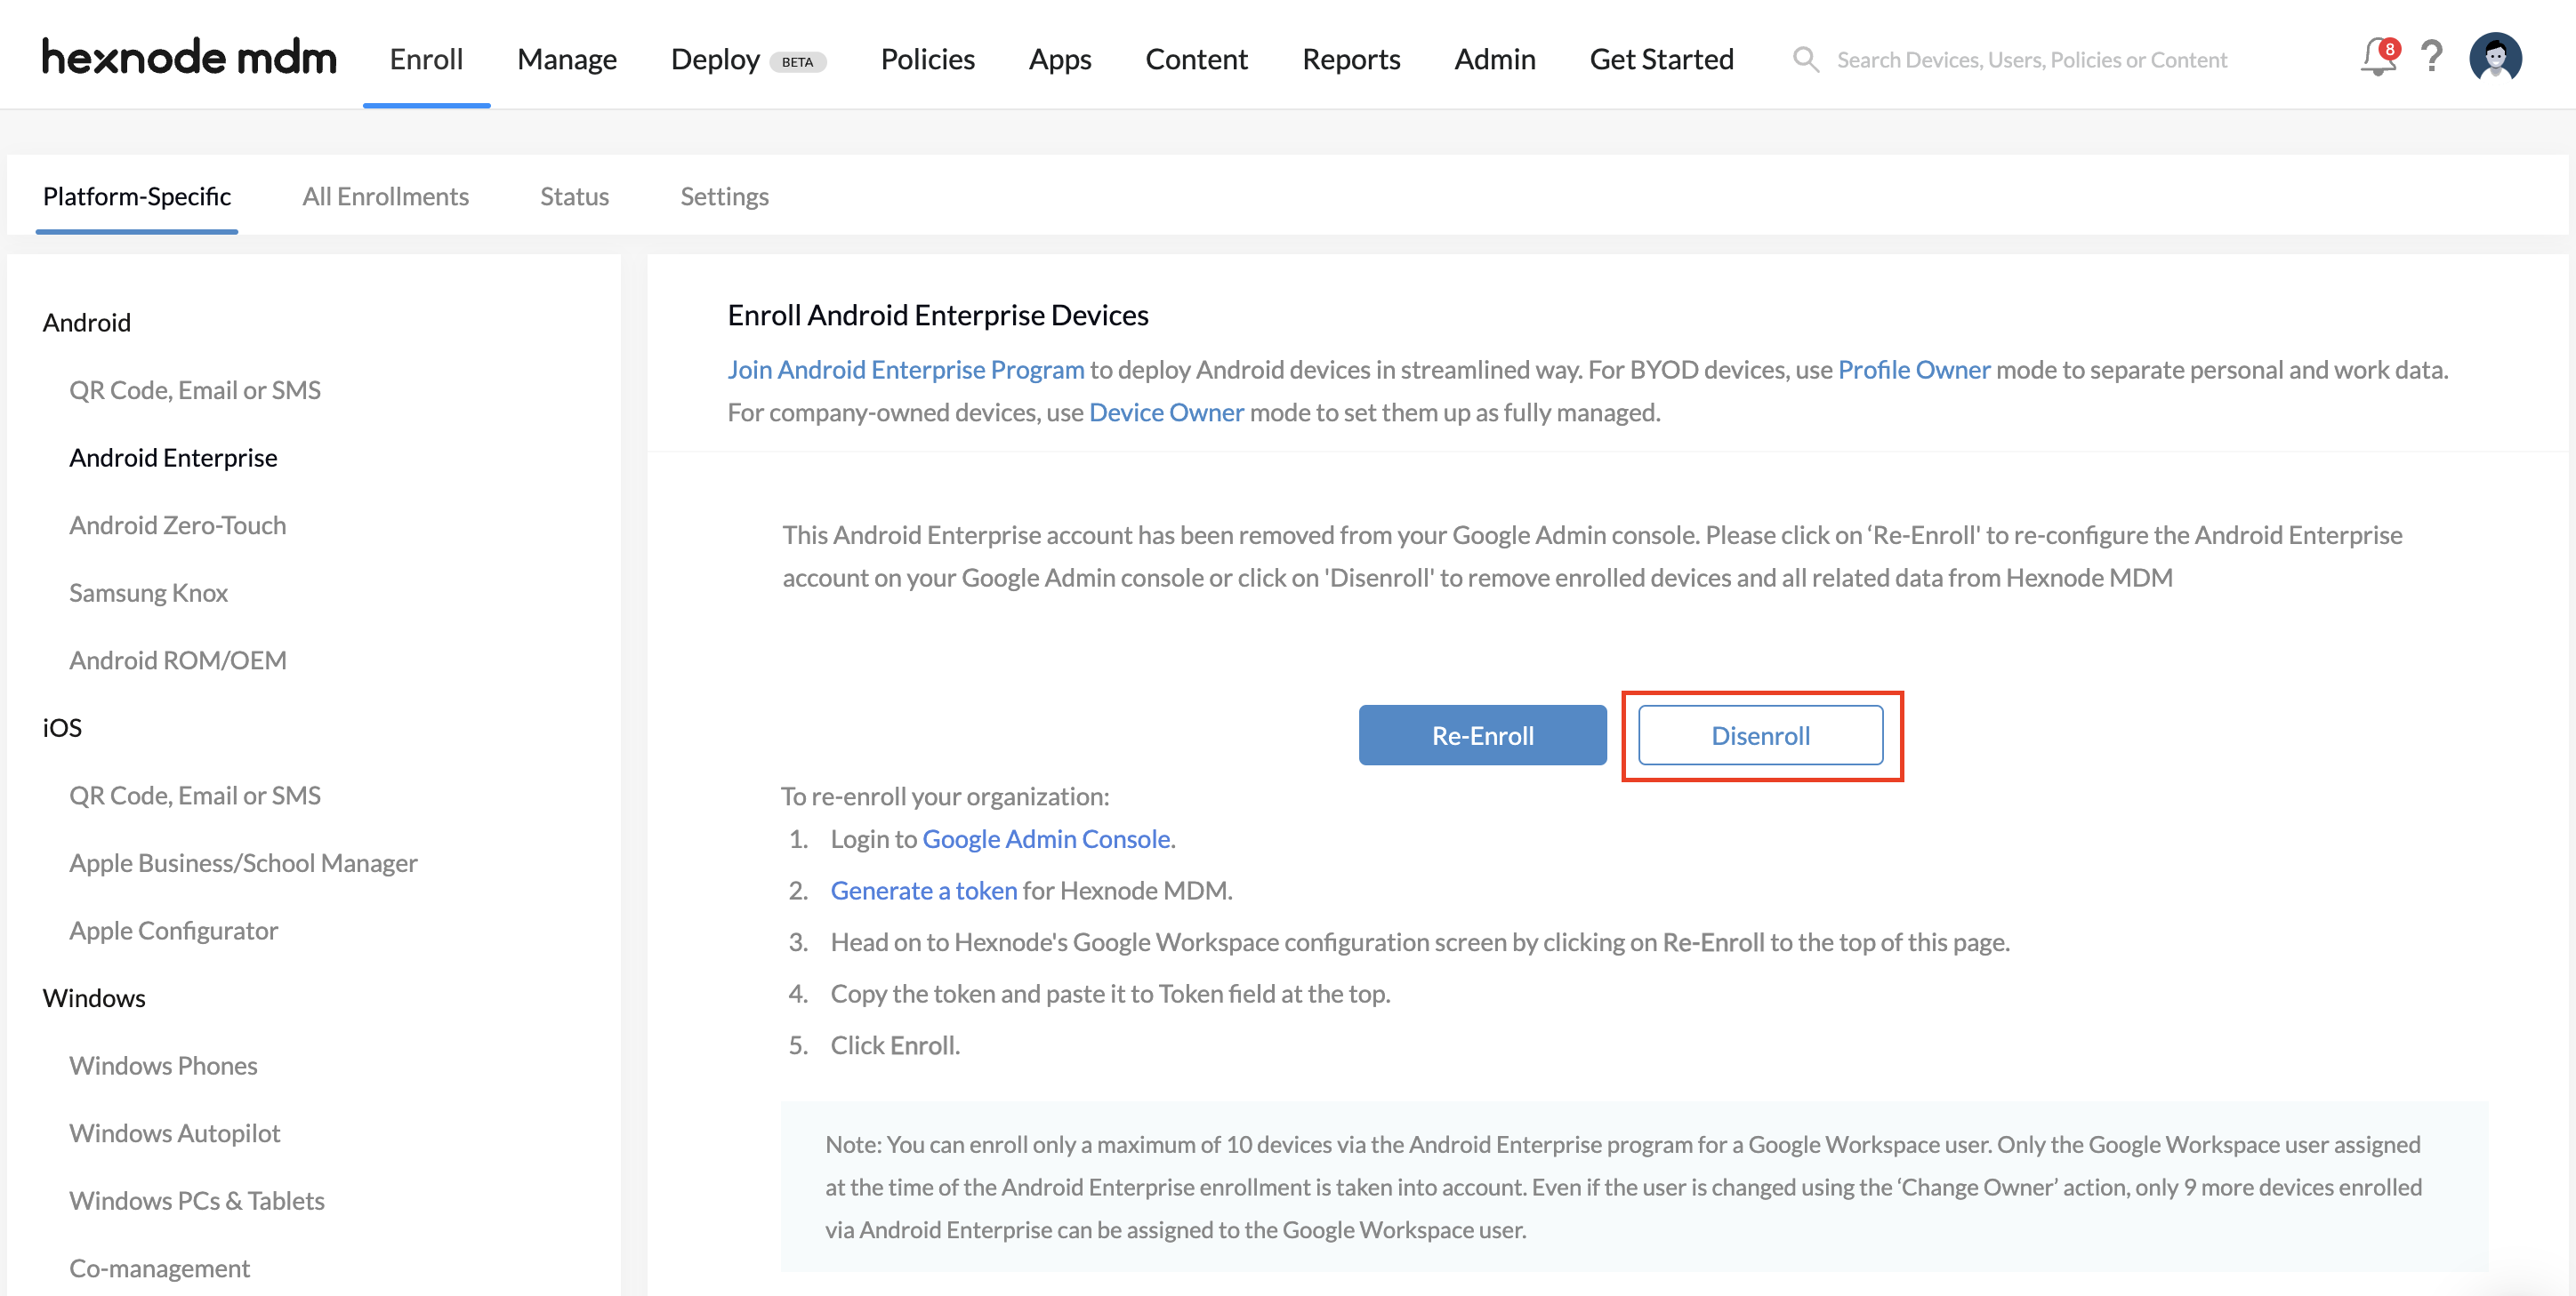Viewport: 2576px width, 1296px height.
Task: Open the Manage menu
Action: coord(567,59)
